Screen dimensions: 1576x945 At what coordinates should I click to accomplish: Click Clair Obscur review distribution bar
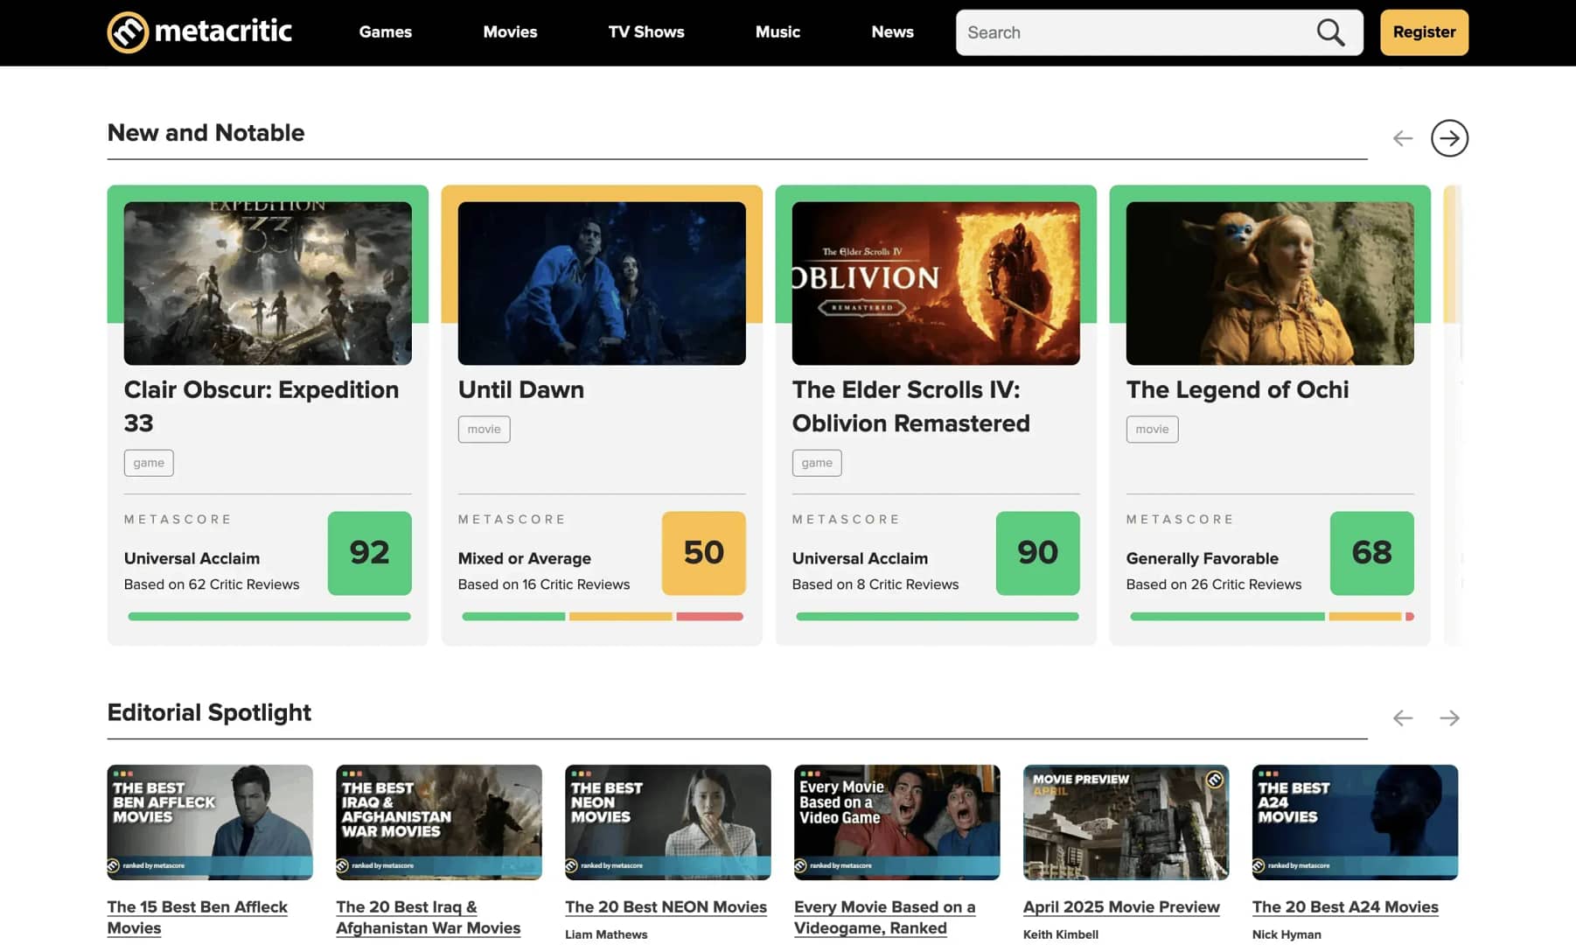point(269,617)
